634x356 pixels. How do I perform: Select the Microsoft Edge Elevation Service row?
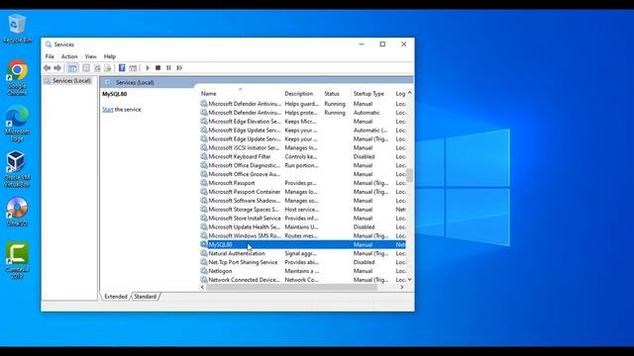pos(302,122)
